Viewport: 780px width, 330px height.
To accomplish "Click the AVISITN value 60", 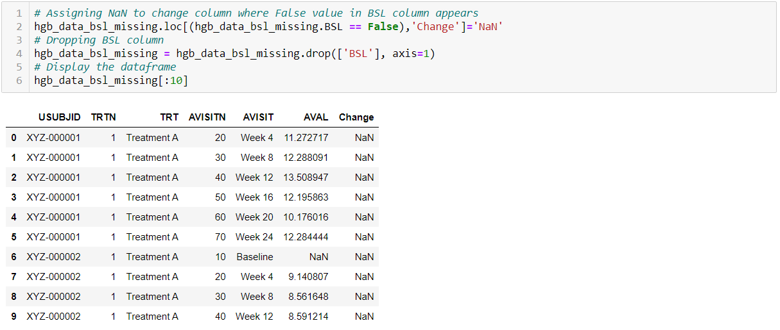I will click(x=220, y=217).
